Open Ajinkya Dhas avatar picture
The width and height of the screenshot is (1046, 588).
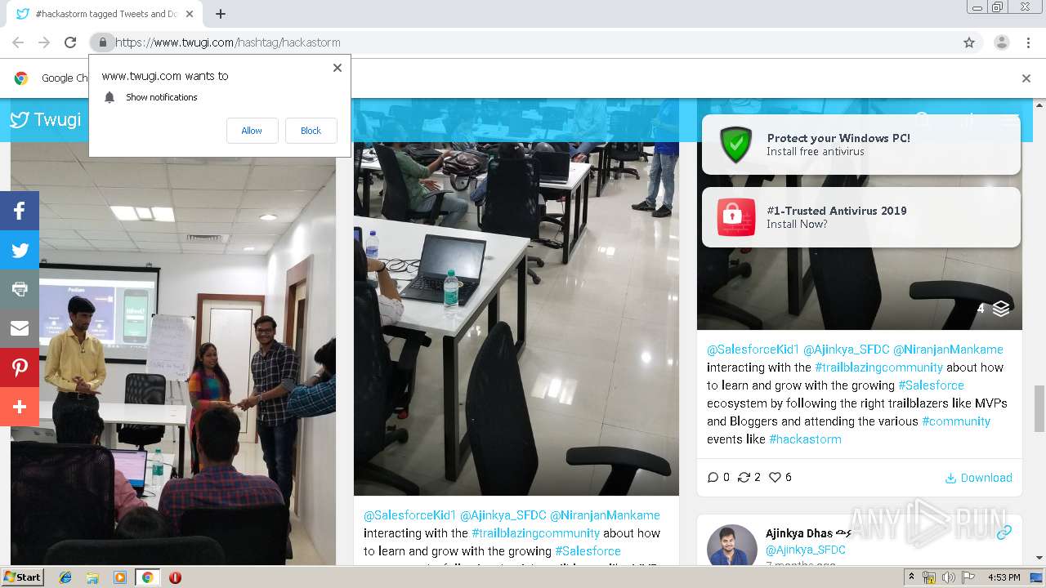[x=731, y=545]
